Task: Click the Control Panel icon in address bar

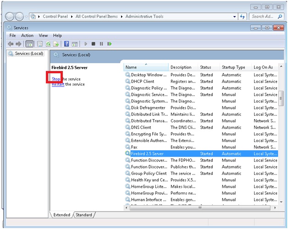Action: (33, 16)
